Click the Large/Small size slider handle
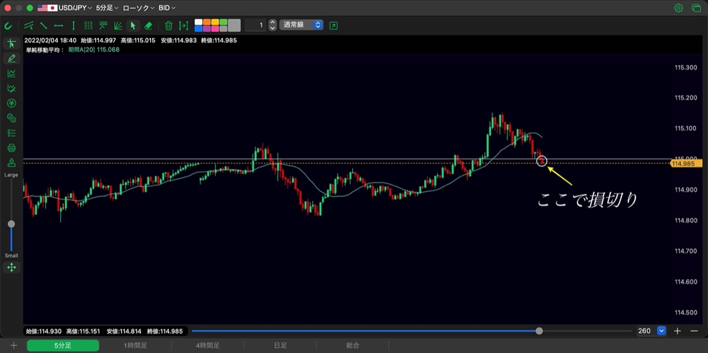708x353 pixels. (x=11, y=224)
